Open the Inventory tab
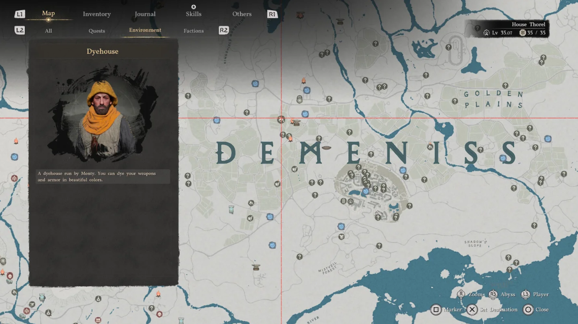Viewport: 578px width, 324px height. tap(96, 14)
